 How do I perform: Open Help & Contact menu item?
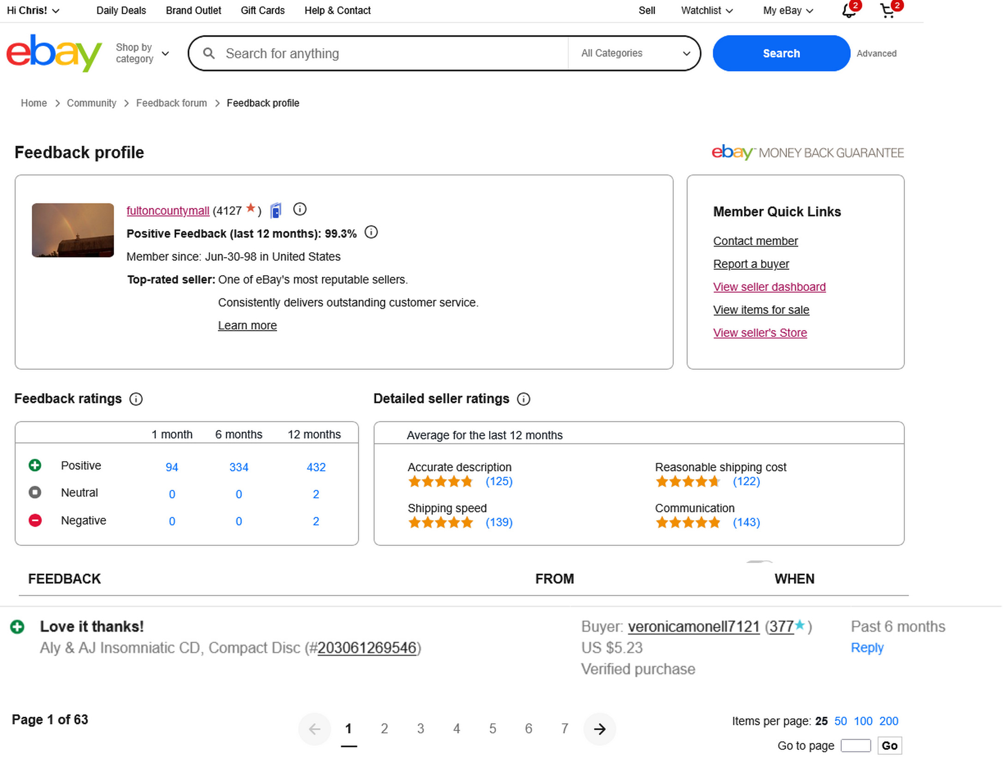[x=338, y=11]
